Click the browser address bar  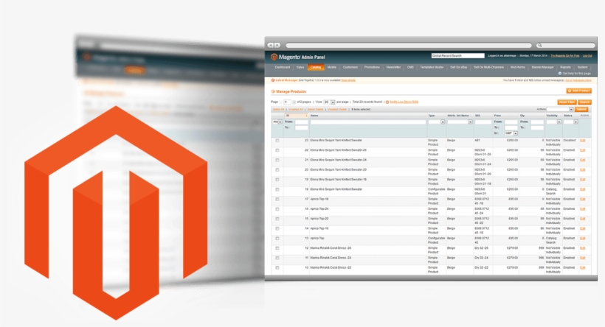tap(409, 46)
